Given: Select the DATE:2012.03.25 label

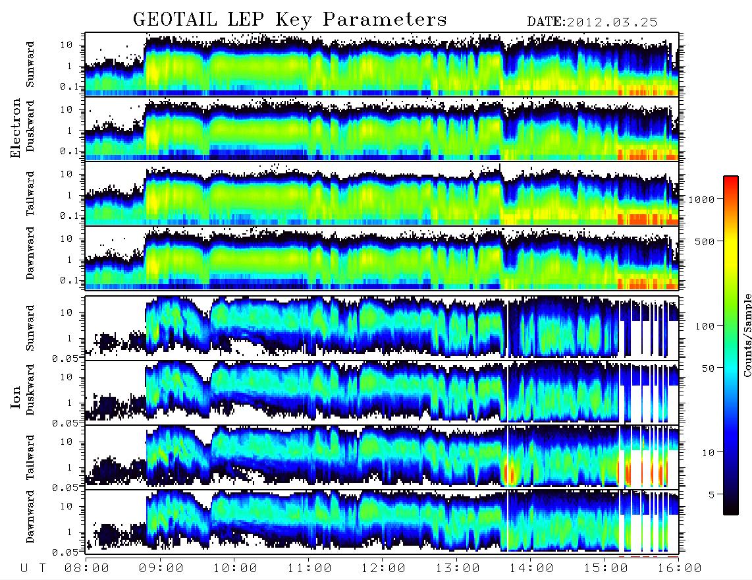Looking at the screenshot, I should coord(592,22).
